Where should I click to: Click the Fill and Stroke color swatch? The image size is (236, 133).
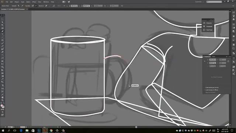click(2, 106)
